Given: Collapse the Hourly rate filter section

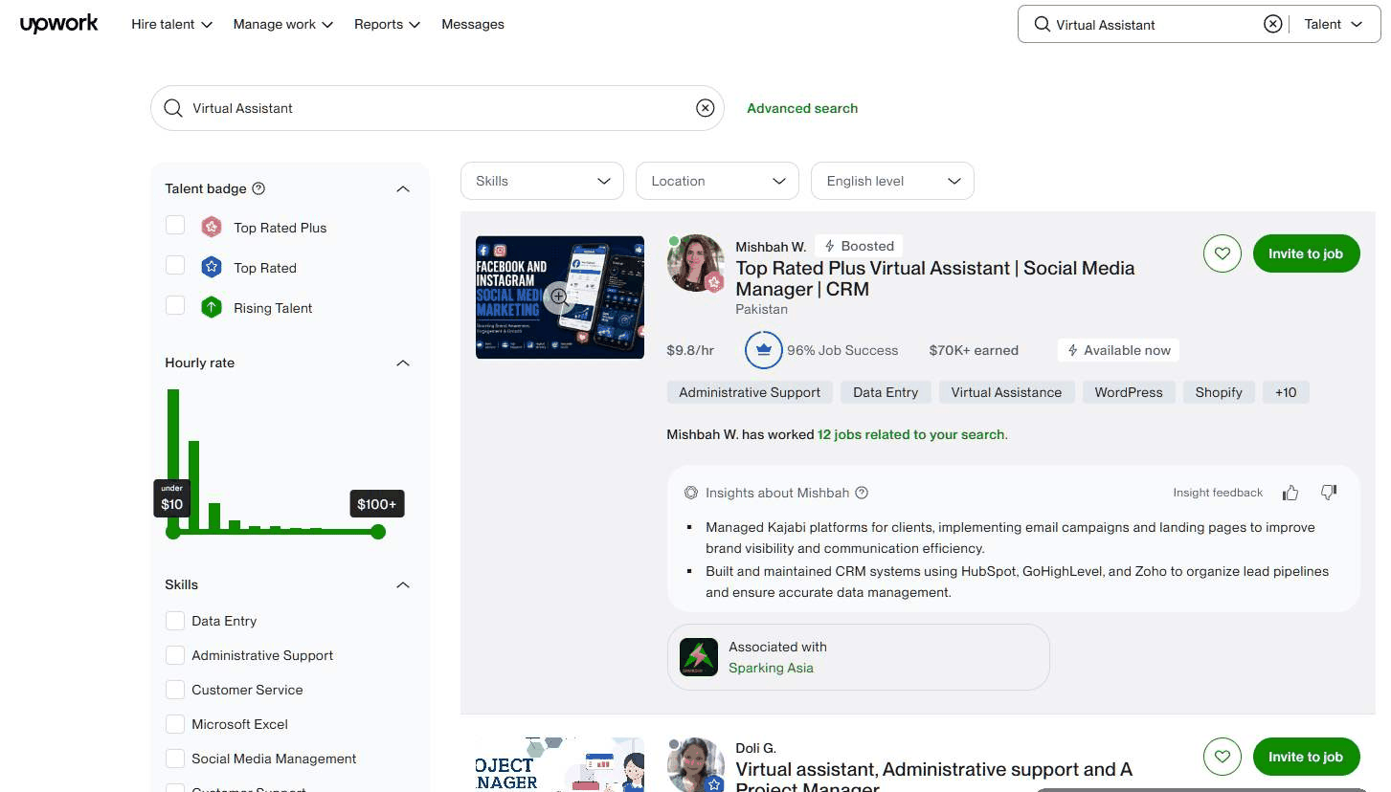Looking at the screenshot, I should (403, 363).
